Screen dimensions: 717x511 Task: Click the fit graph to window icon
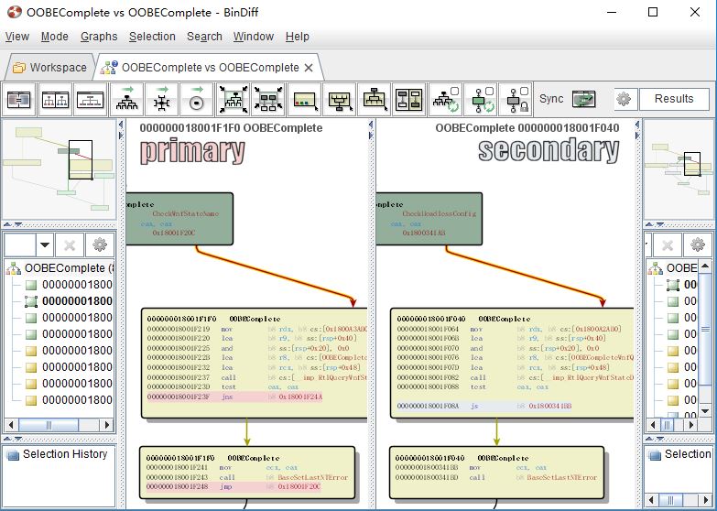(x=233, y=99)
